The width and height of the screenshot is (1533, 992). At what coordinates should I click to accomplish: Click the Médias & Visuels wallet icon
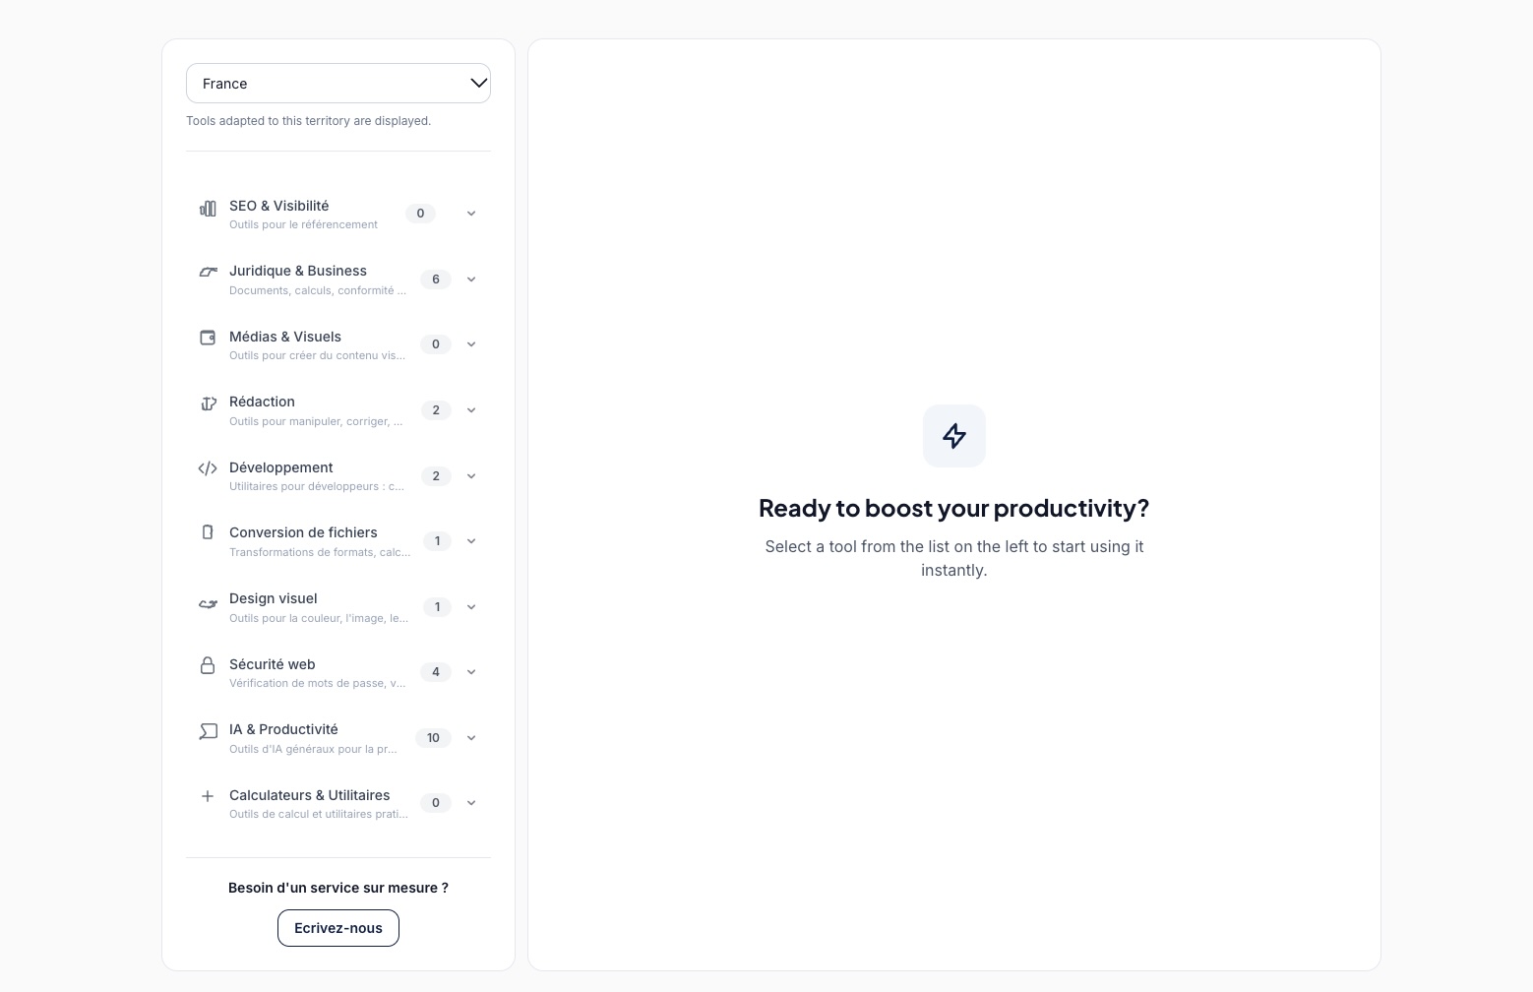coord(208,338)
